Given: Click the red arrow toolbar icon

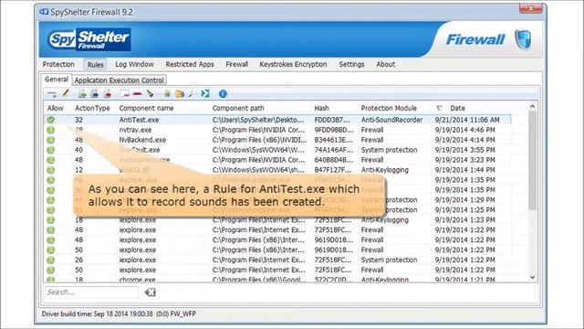Looking at the screenshot, I should tap(108, 94).
